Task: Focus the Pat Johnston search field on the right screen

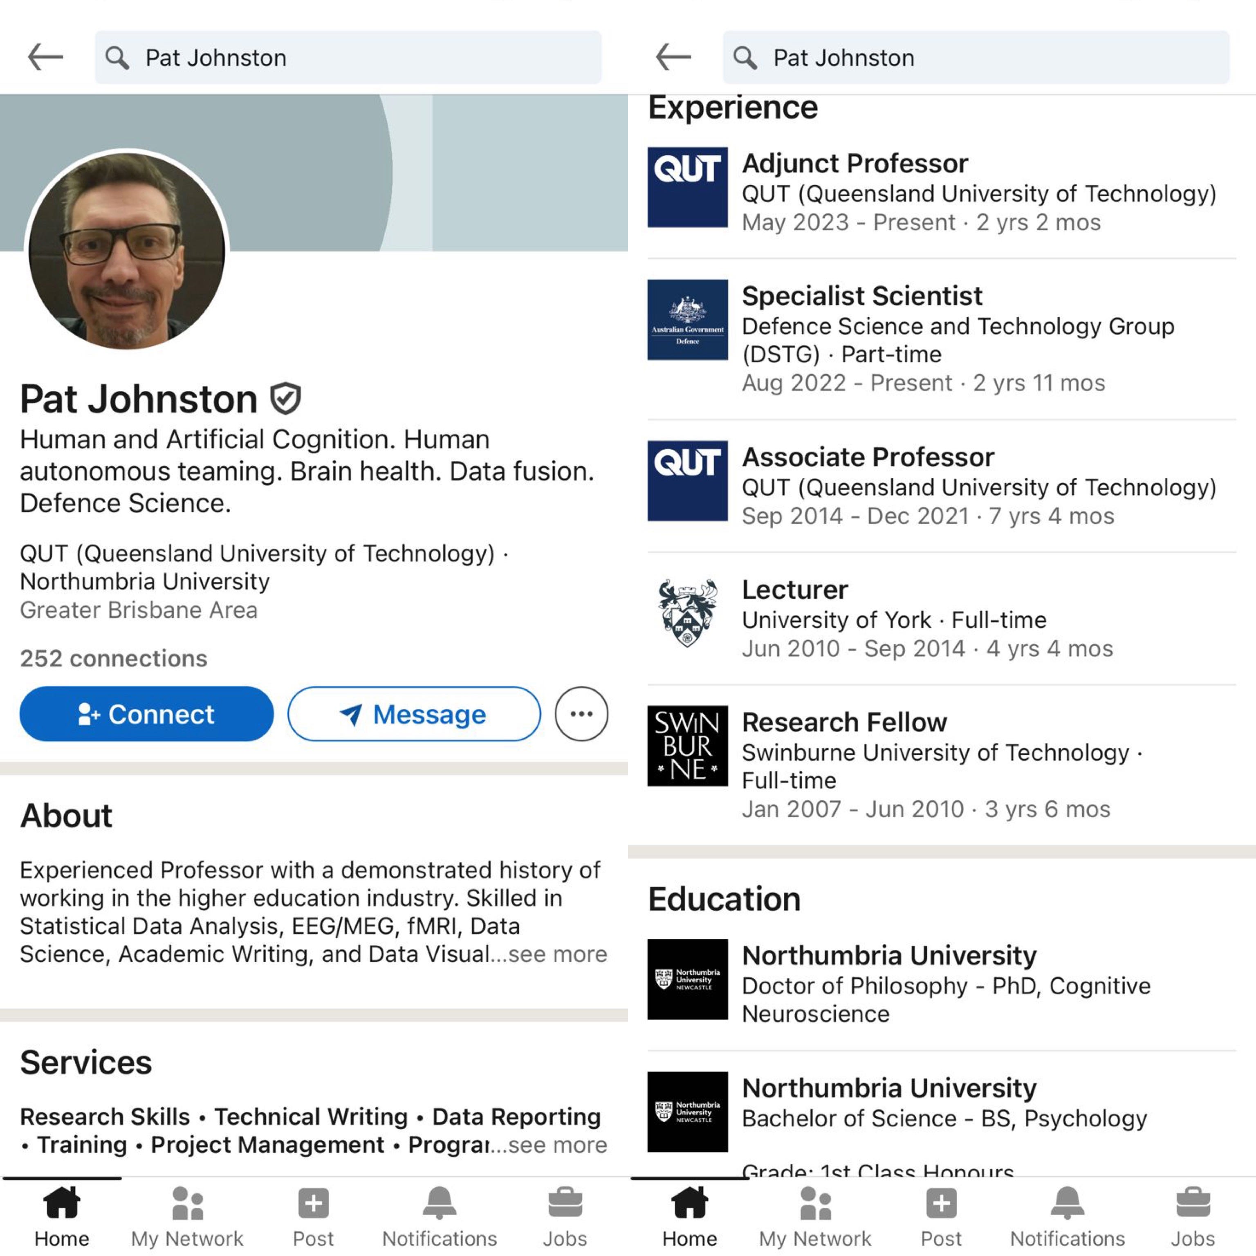Action: click(976, 57)
